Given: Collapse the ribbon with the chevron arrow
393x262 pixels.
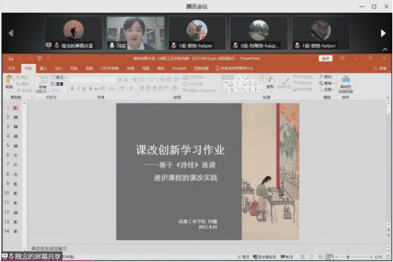Looking at the screenshot, I should click(387, 97).
